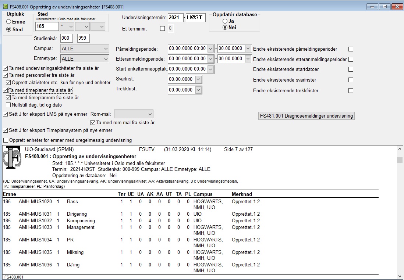This screenshot has height=280, width=404.
Task: Toggle Ta med timeplaner fra siste år
Action: click(6, 90)
